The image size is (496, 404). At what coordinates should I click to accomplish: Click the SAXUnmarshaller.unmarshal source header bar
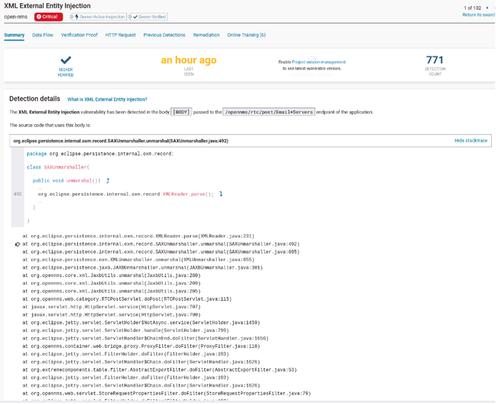point(121,141)
